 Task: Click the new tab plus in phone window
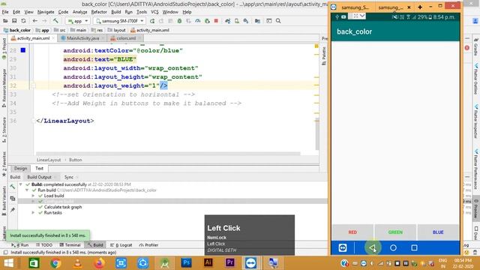coord(420,7)
